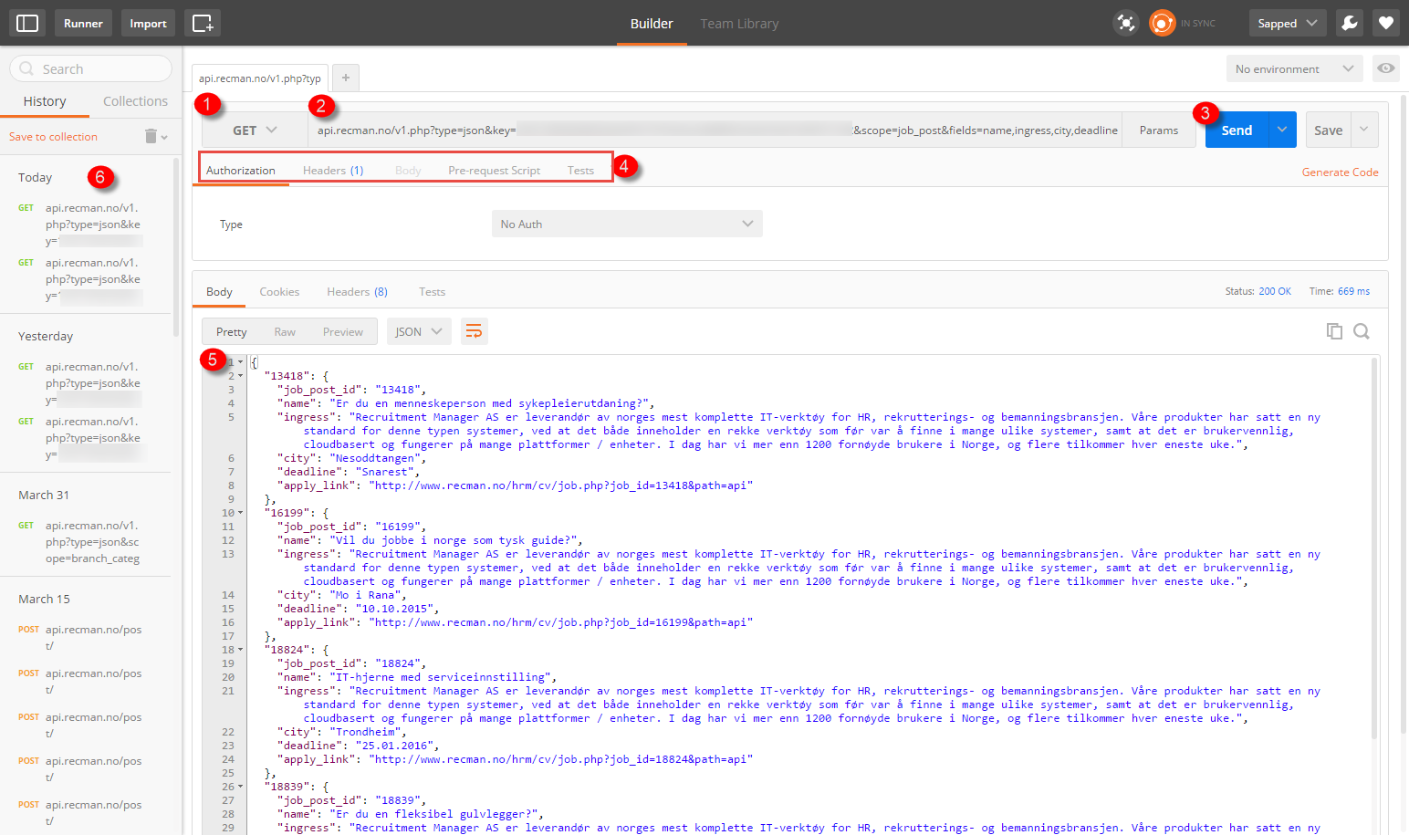The width and height of the screenshot is (1409, 835).
Task: Switch to the Collections tab
Action: click(x=135, y=101)
